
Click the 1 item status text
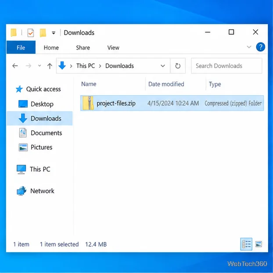click(x=21, y=244)
